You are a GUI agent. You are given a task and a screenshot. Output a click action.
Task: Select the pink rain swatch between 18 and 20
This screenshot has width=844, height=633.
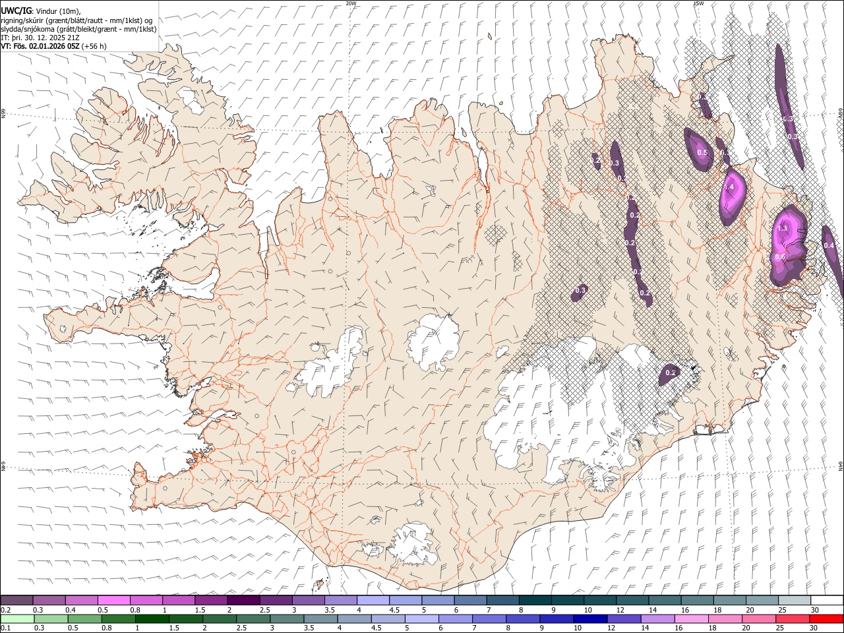[724, 618]
